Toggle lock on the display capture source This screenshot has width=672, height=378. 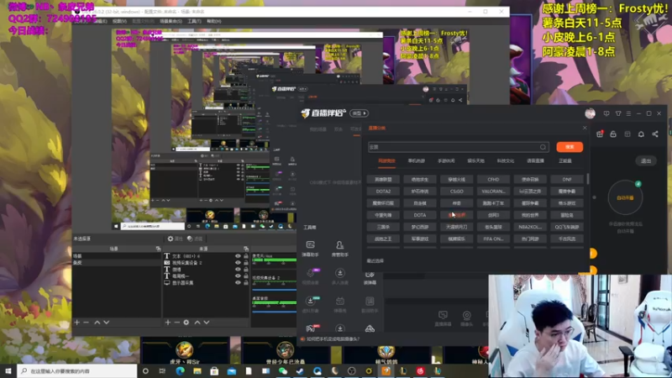tap(246, 283)
